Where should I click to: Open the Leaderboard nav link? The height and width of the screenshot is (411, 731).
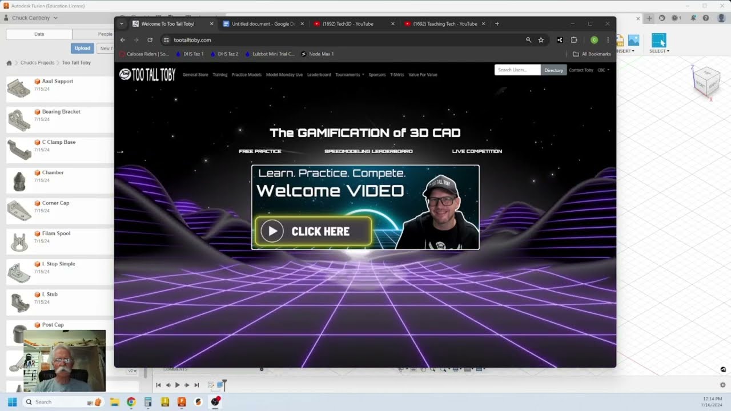pos(319,75)
